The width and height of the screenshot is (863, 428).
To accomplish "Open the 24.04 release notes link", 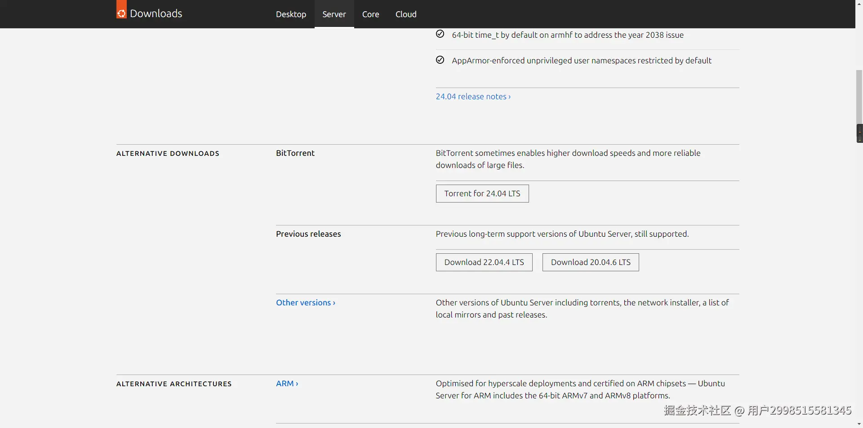I will (473, 97).
